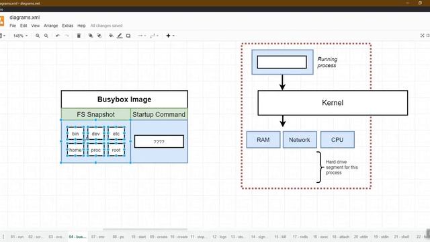The height and width of the screenshot is (242, 430).
Task: Delete selection using the trash icon
Action: point(79,36)
